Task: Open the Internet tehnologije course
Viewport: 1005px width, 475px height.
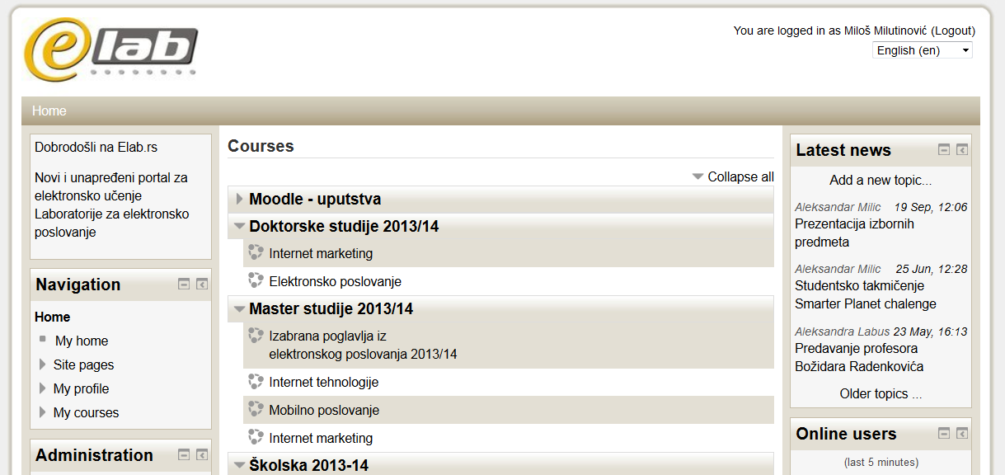Action: point(323,382)
